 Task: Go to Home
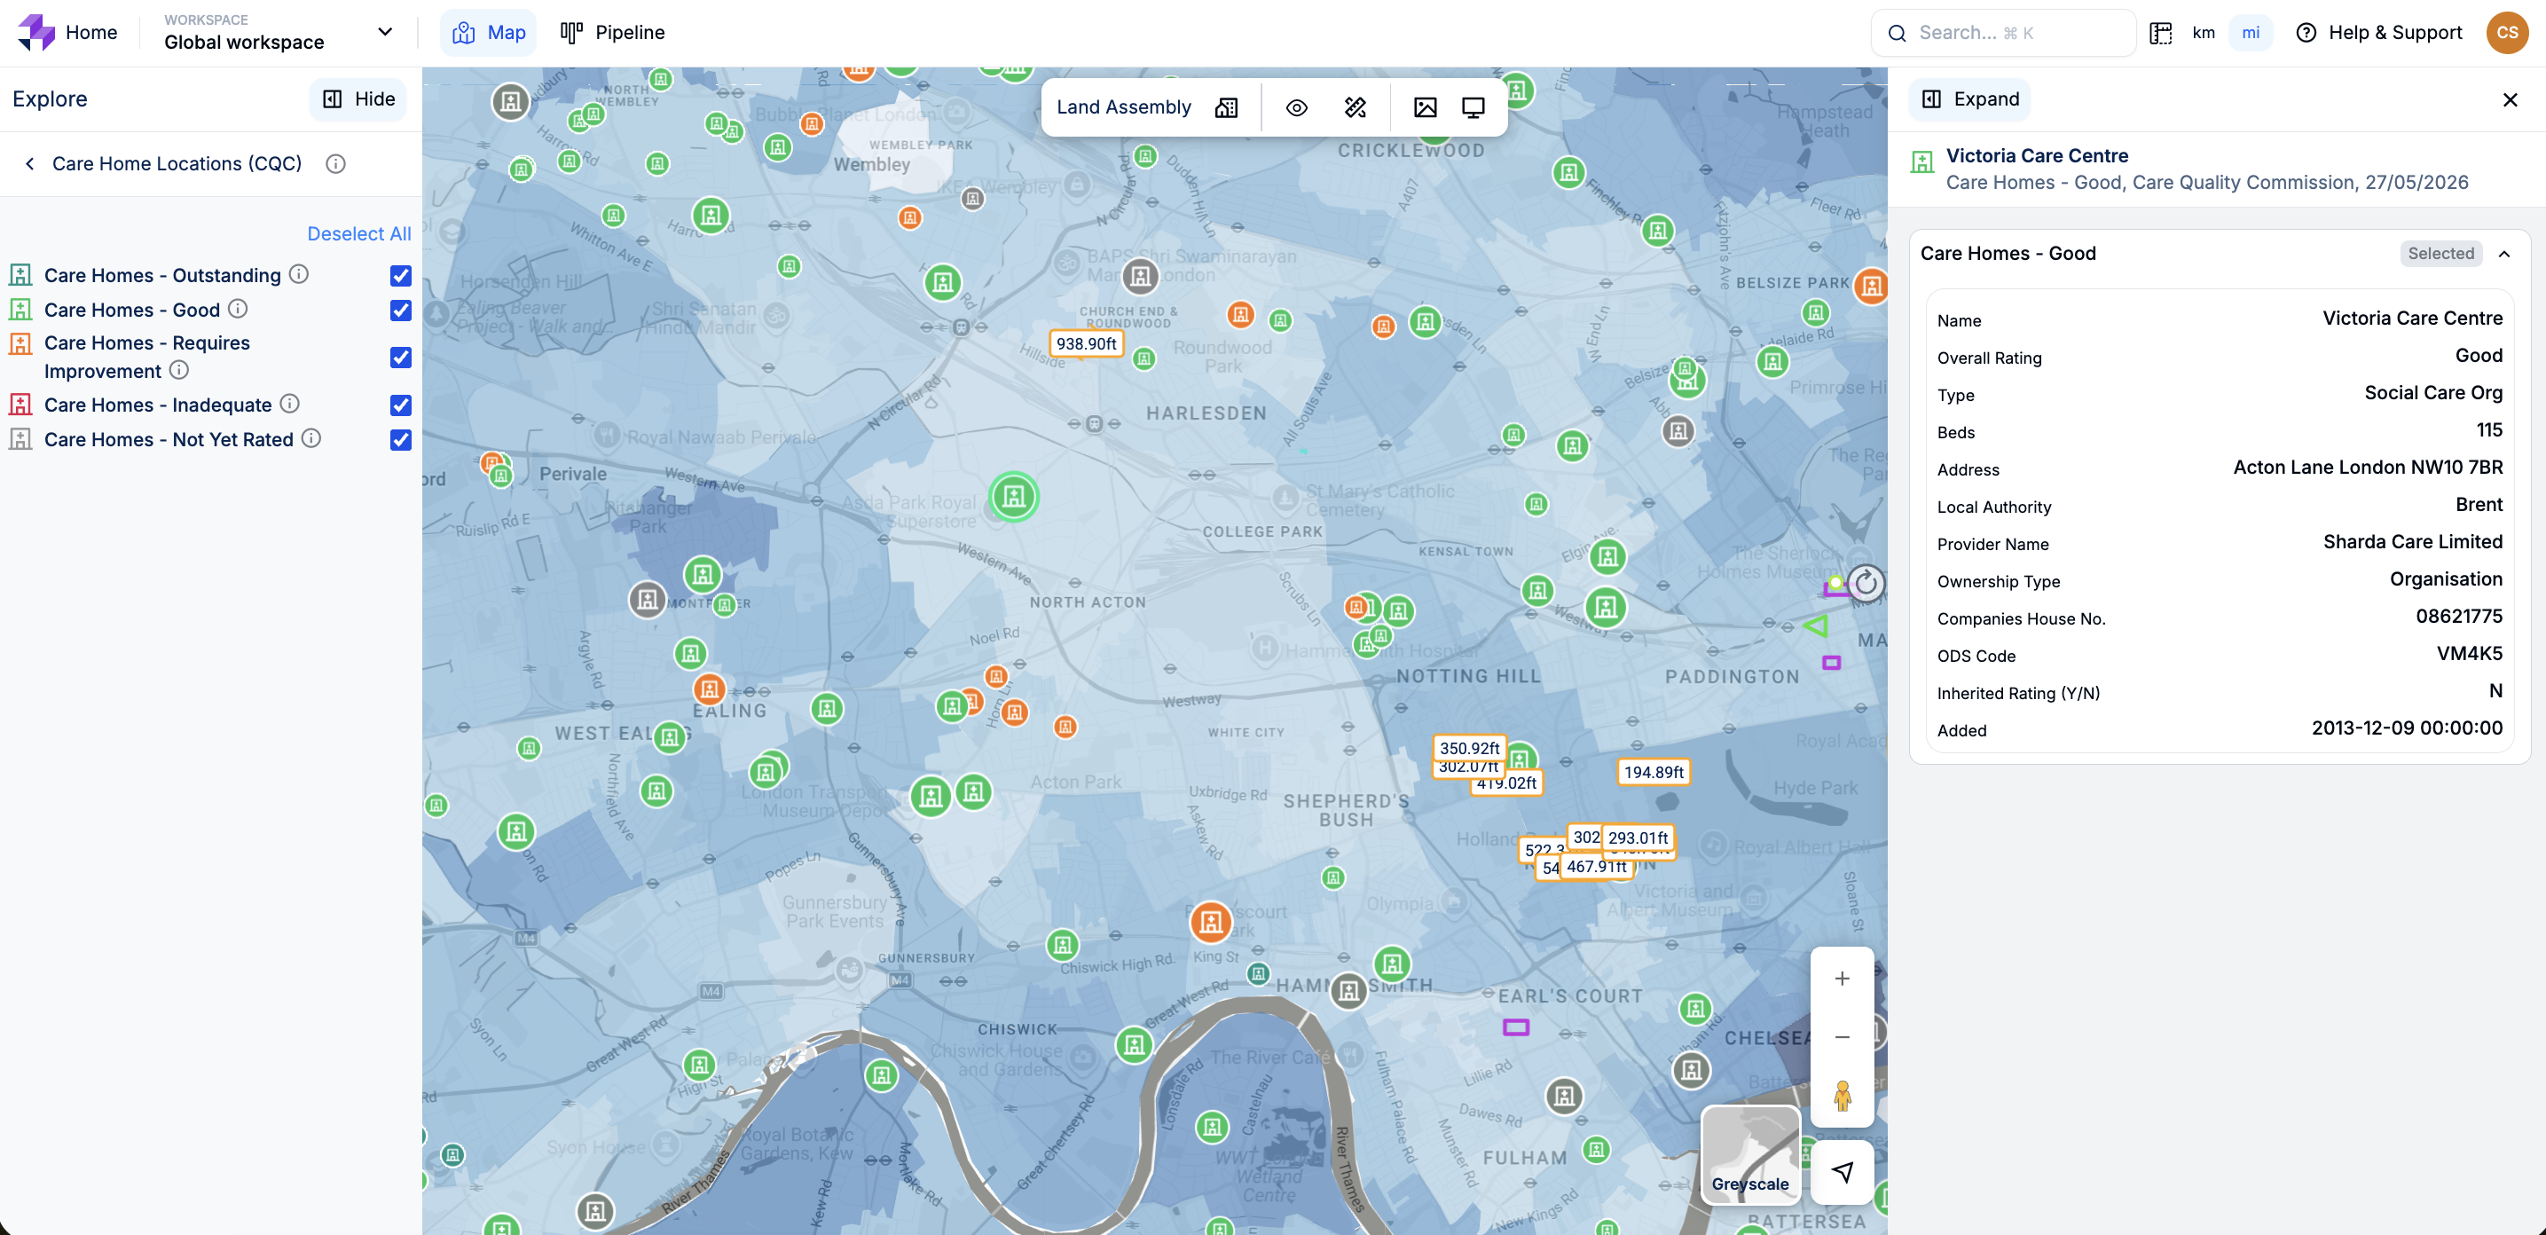(90, 33)
